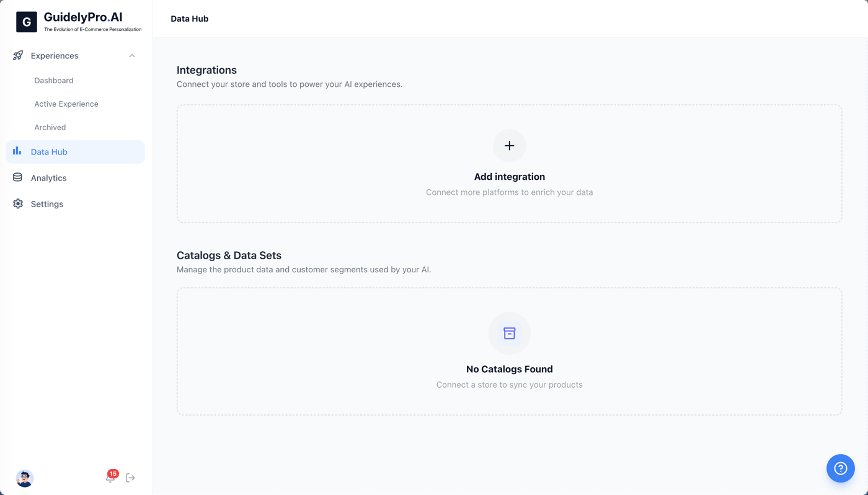This screenshot has width=868, height=495.
Task: Click the Add integration label
Action: (x=510, y=177)
